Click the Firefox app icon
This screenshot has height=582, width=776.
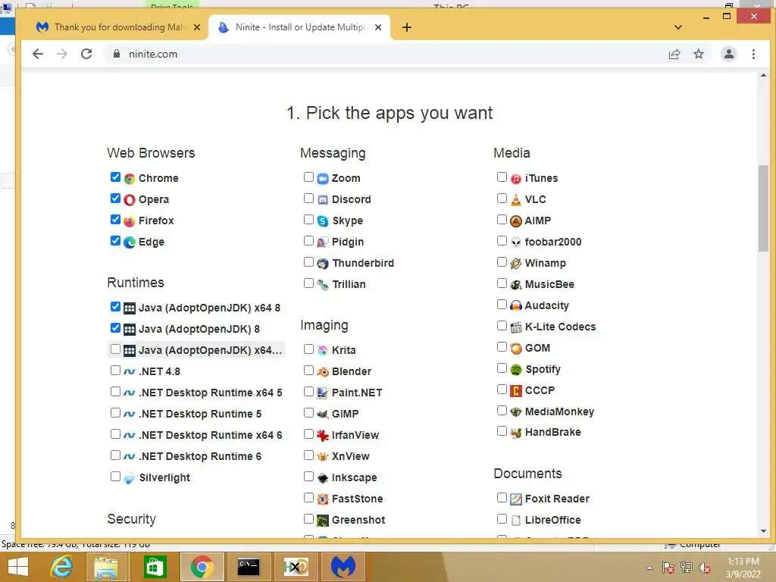pos(130,221)
